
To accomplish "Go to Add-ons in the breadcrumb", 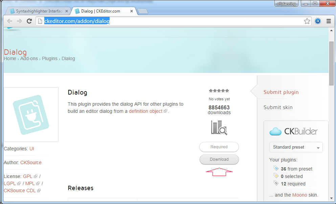I will click(29, 58).
